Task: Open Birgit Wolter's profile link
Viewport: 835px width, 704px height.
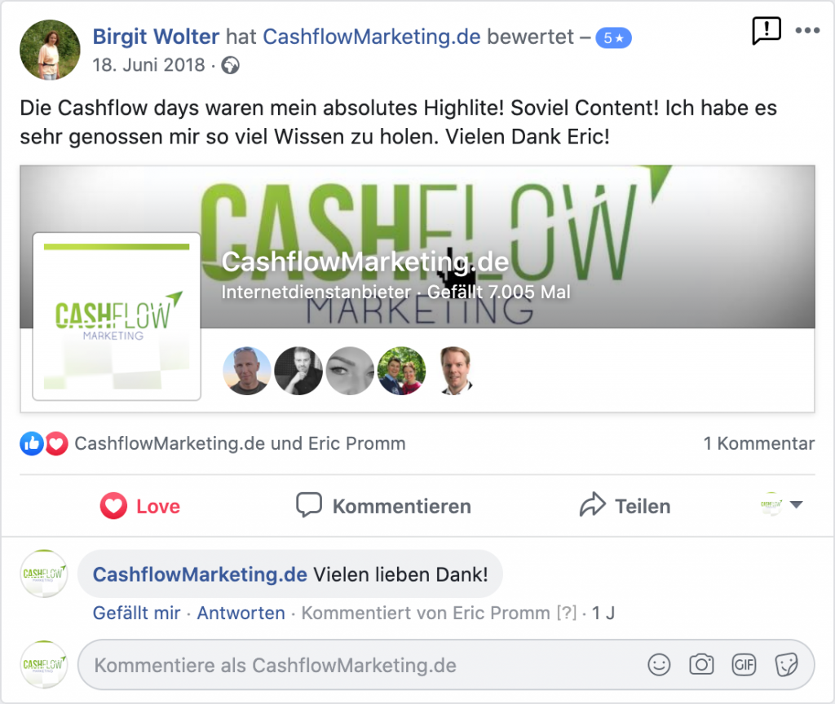Action: tap(156, 37)
